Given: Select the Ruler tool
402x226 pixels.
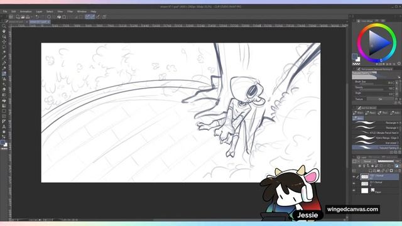Looking at the screenshot, I should pos(4,121).
